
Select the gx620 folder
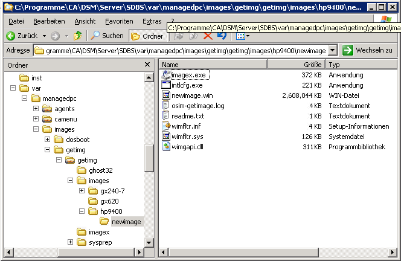[109, 201]
